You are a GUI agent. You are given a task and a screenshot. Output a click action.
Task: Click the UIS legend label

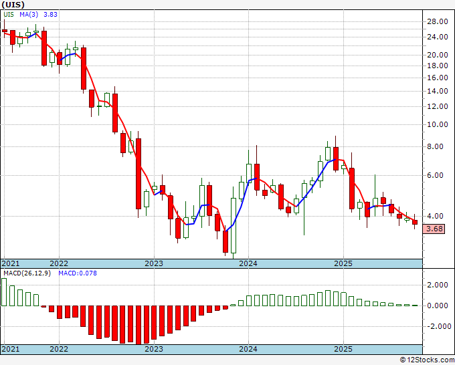(9, 15)
